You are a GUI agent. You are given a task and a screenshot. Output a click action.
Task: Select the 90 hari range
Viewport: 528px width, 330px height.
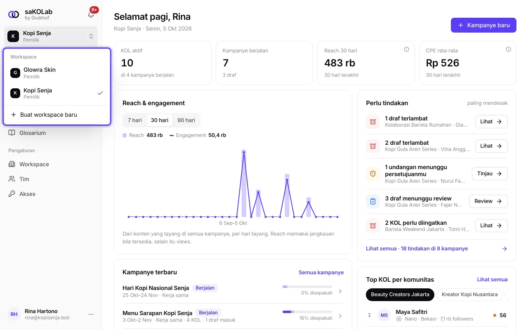(186, 120)
